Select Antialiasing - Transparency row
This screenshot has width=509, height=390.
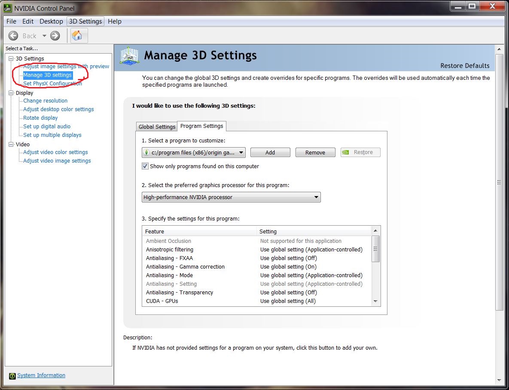tap(256, 293)
